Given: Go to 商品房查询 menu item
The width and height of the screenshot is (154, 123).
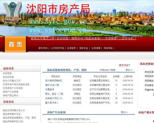Looking at the screenshot, I should click(92, 38).
